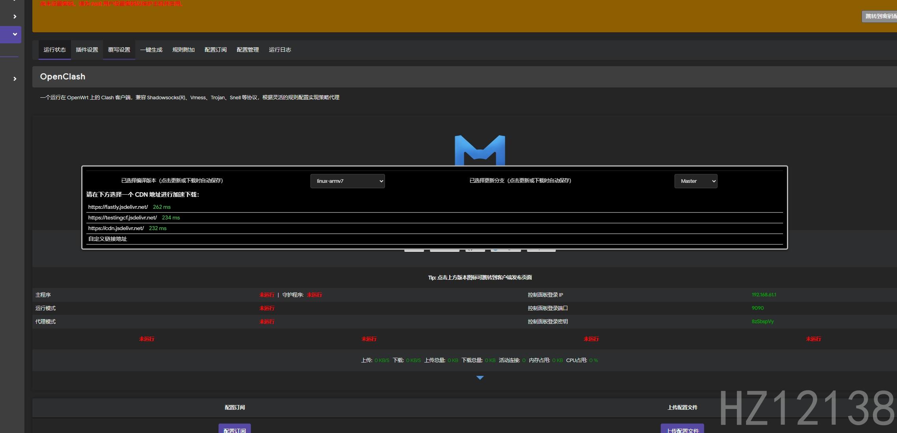
Task: Switch to the 一键生成 tab
Action: (x=151, y=50)
